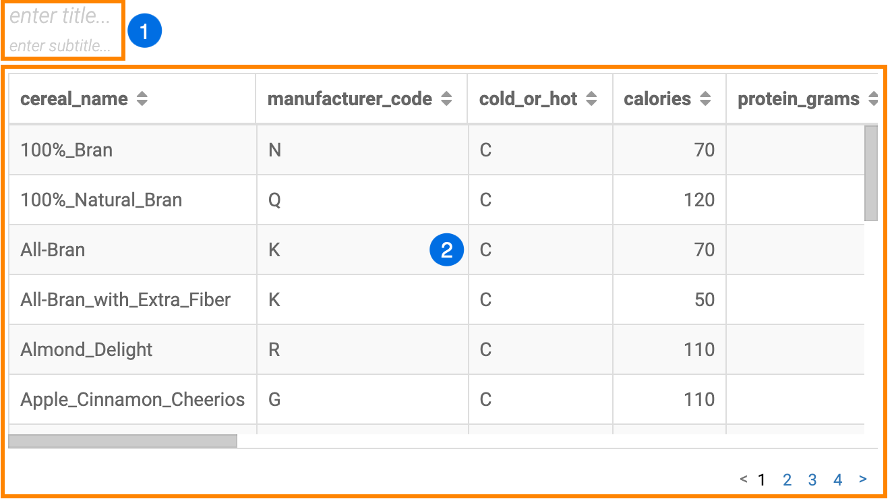Sort by cold_or_hot column icon

(591, 99)
